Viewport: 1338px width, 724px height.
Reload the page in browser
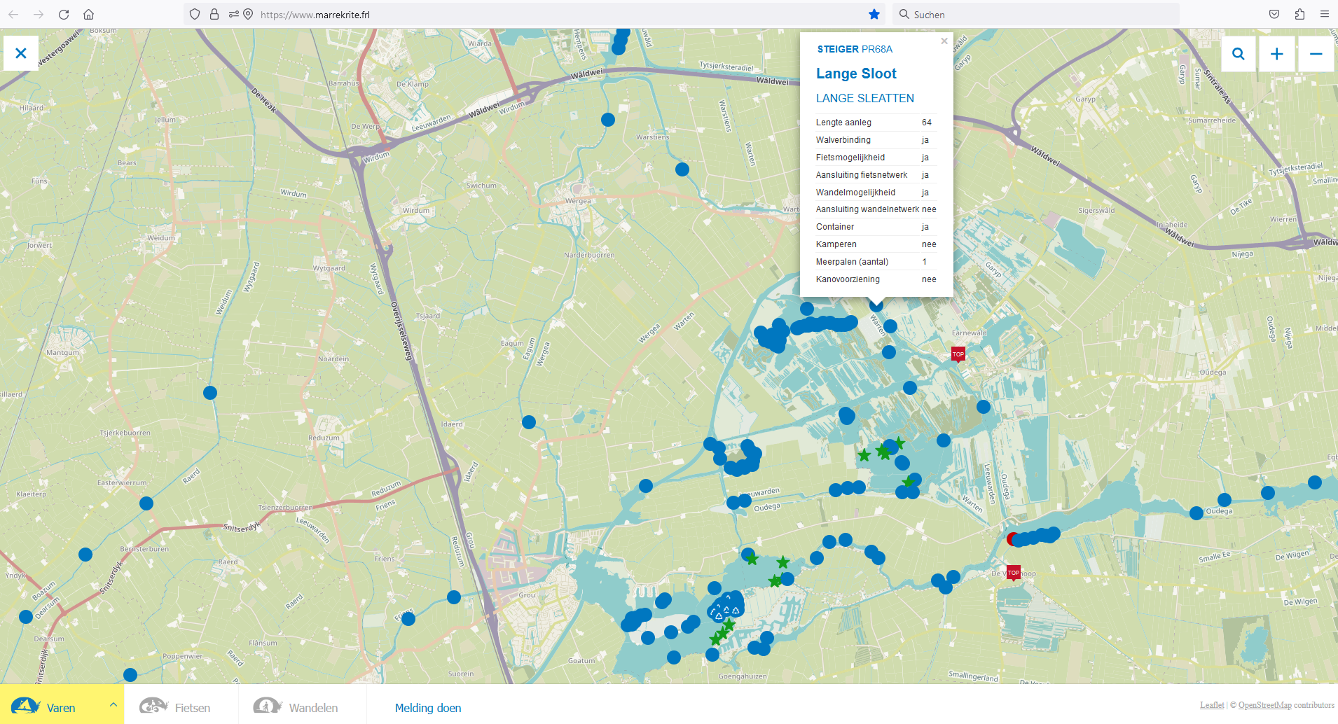(64, 14)
